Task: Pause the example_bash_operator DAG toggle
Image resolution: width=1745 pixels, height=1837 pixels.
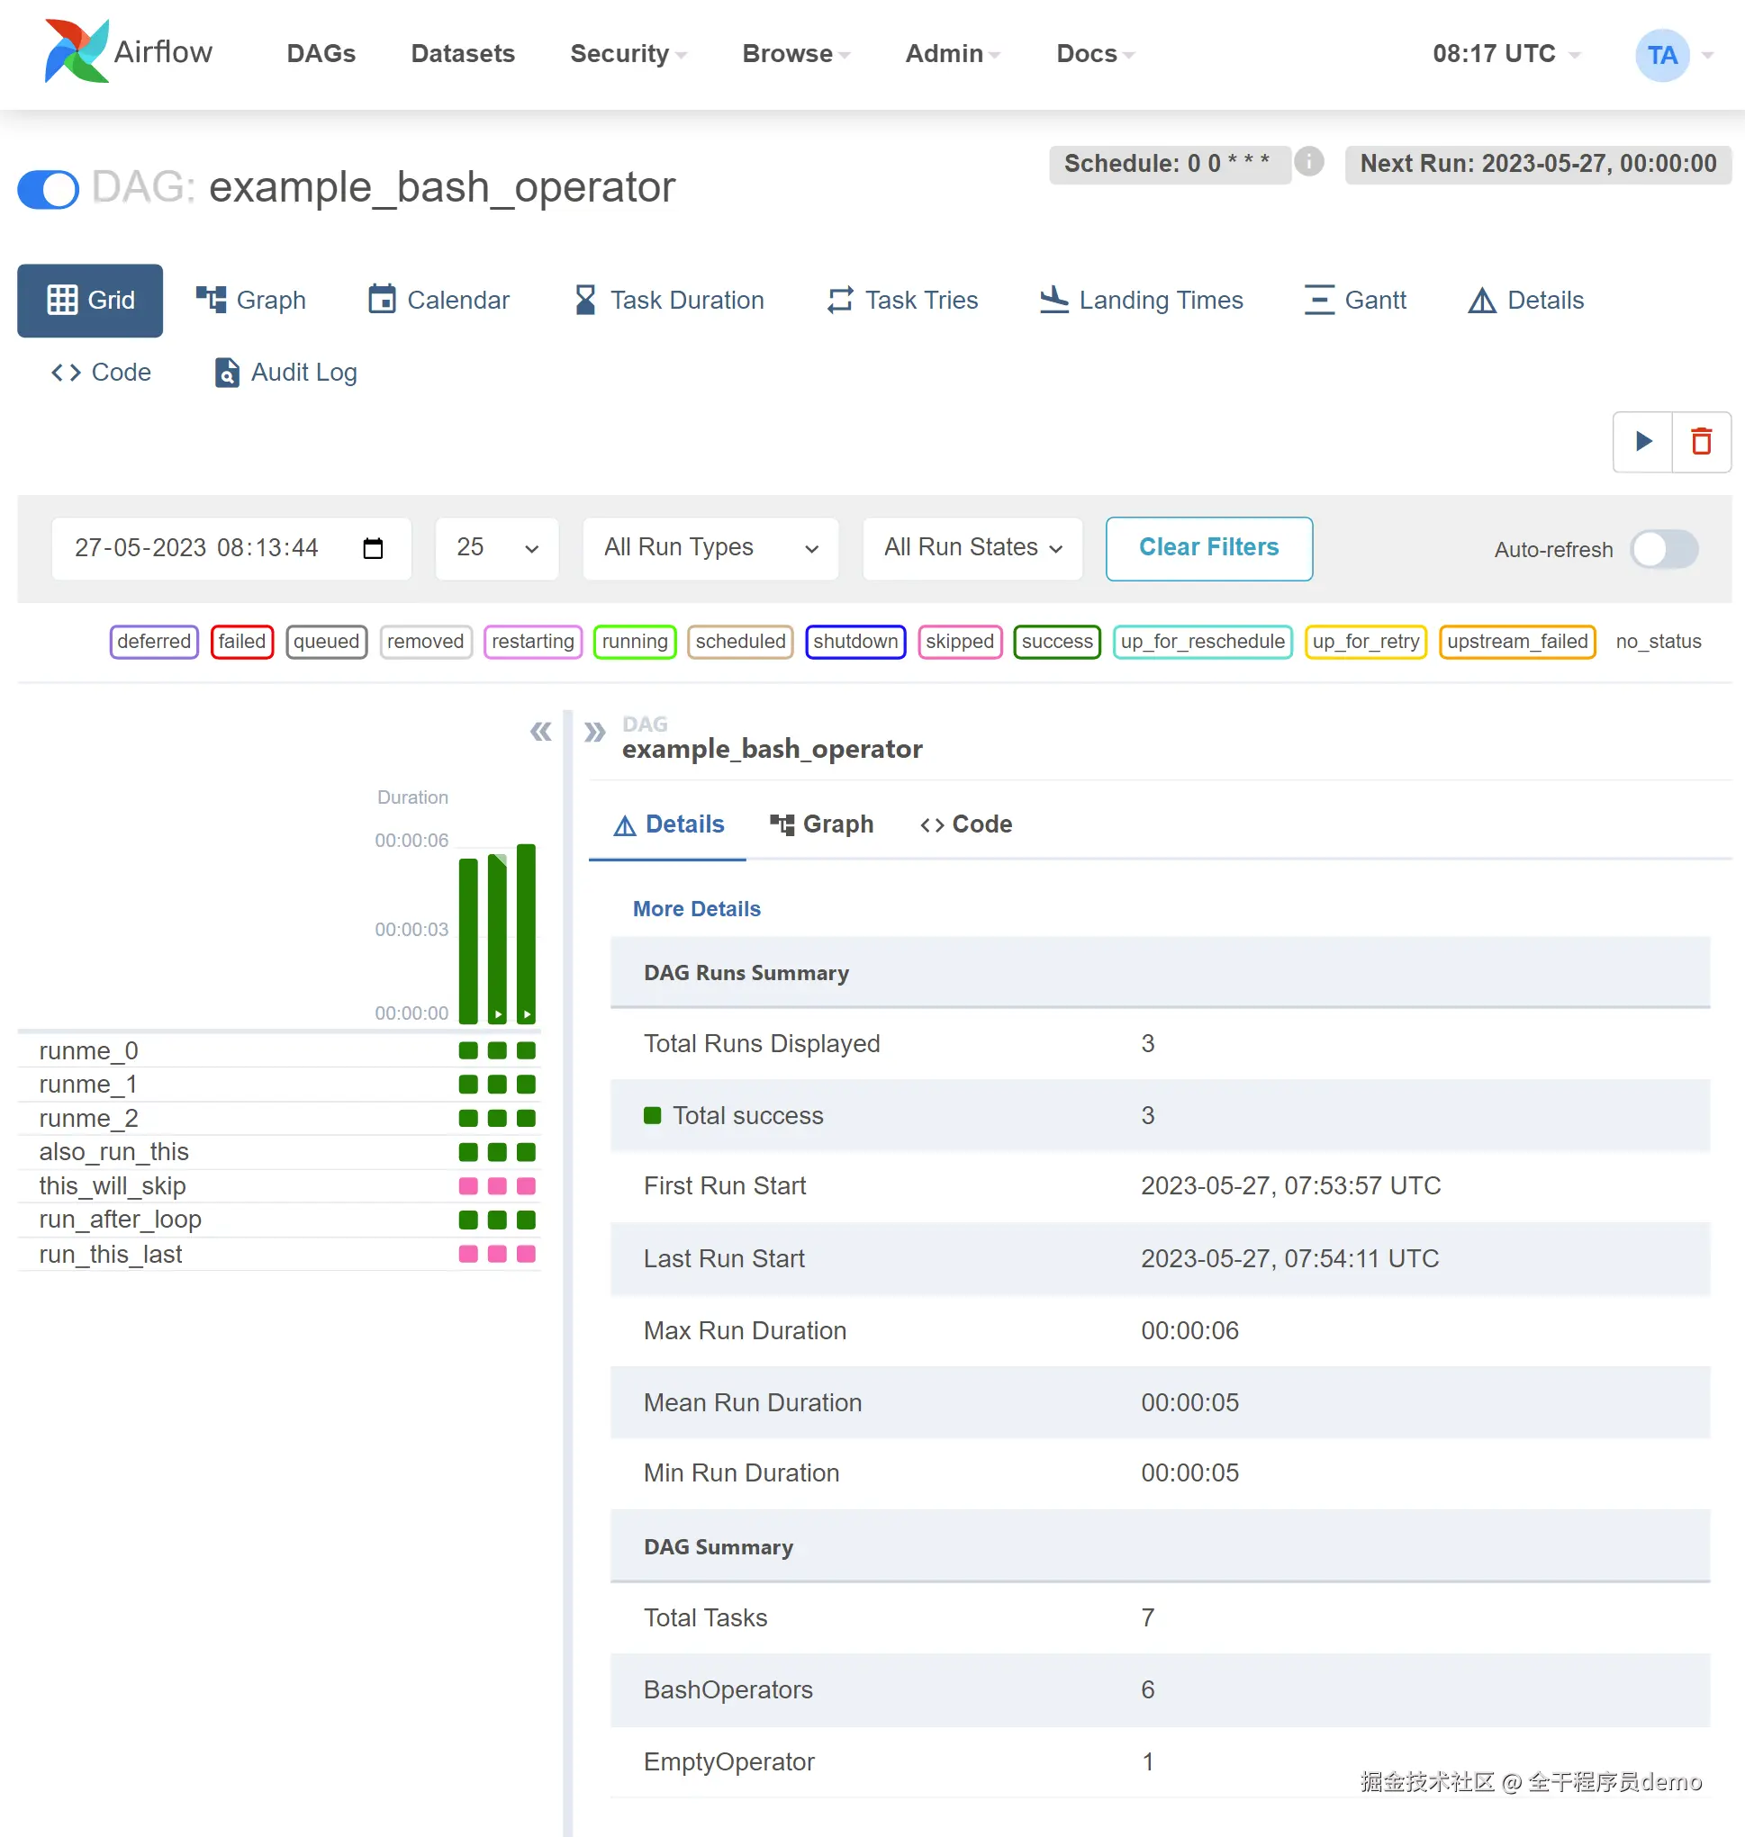Action: point(49,189)
